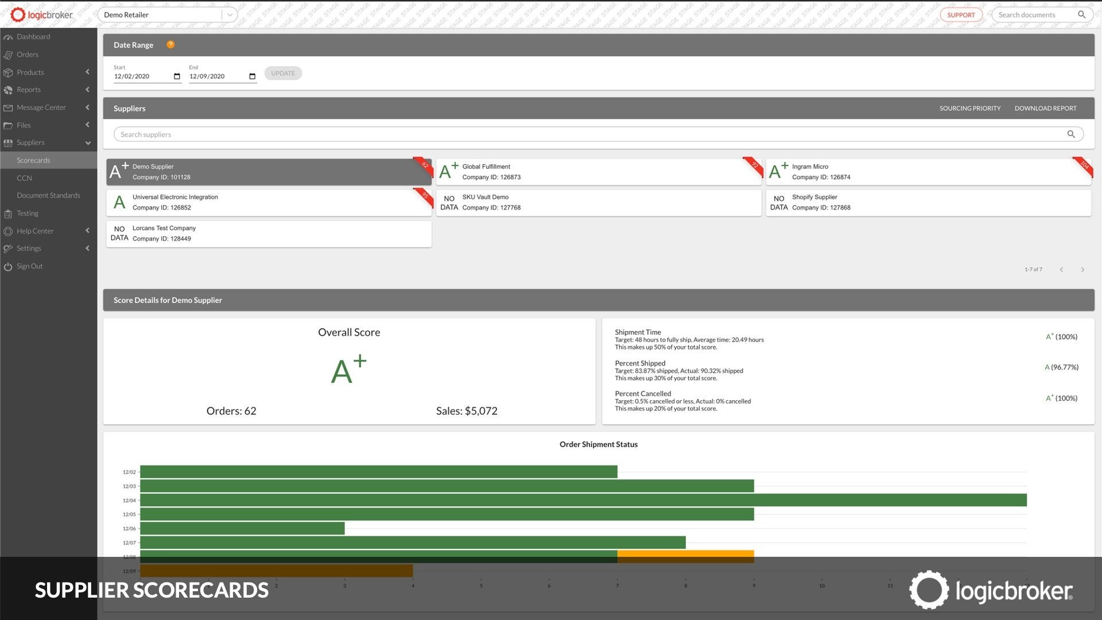
Task: Click the SUPPORT button
Action: (x=961, y=15)
